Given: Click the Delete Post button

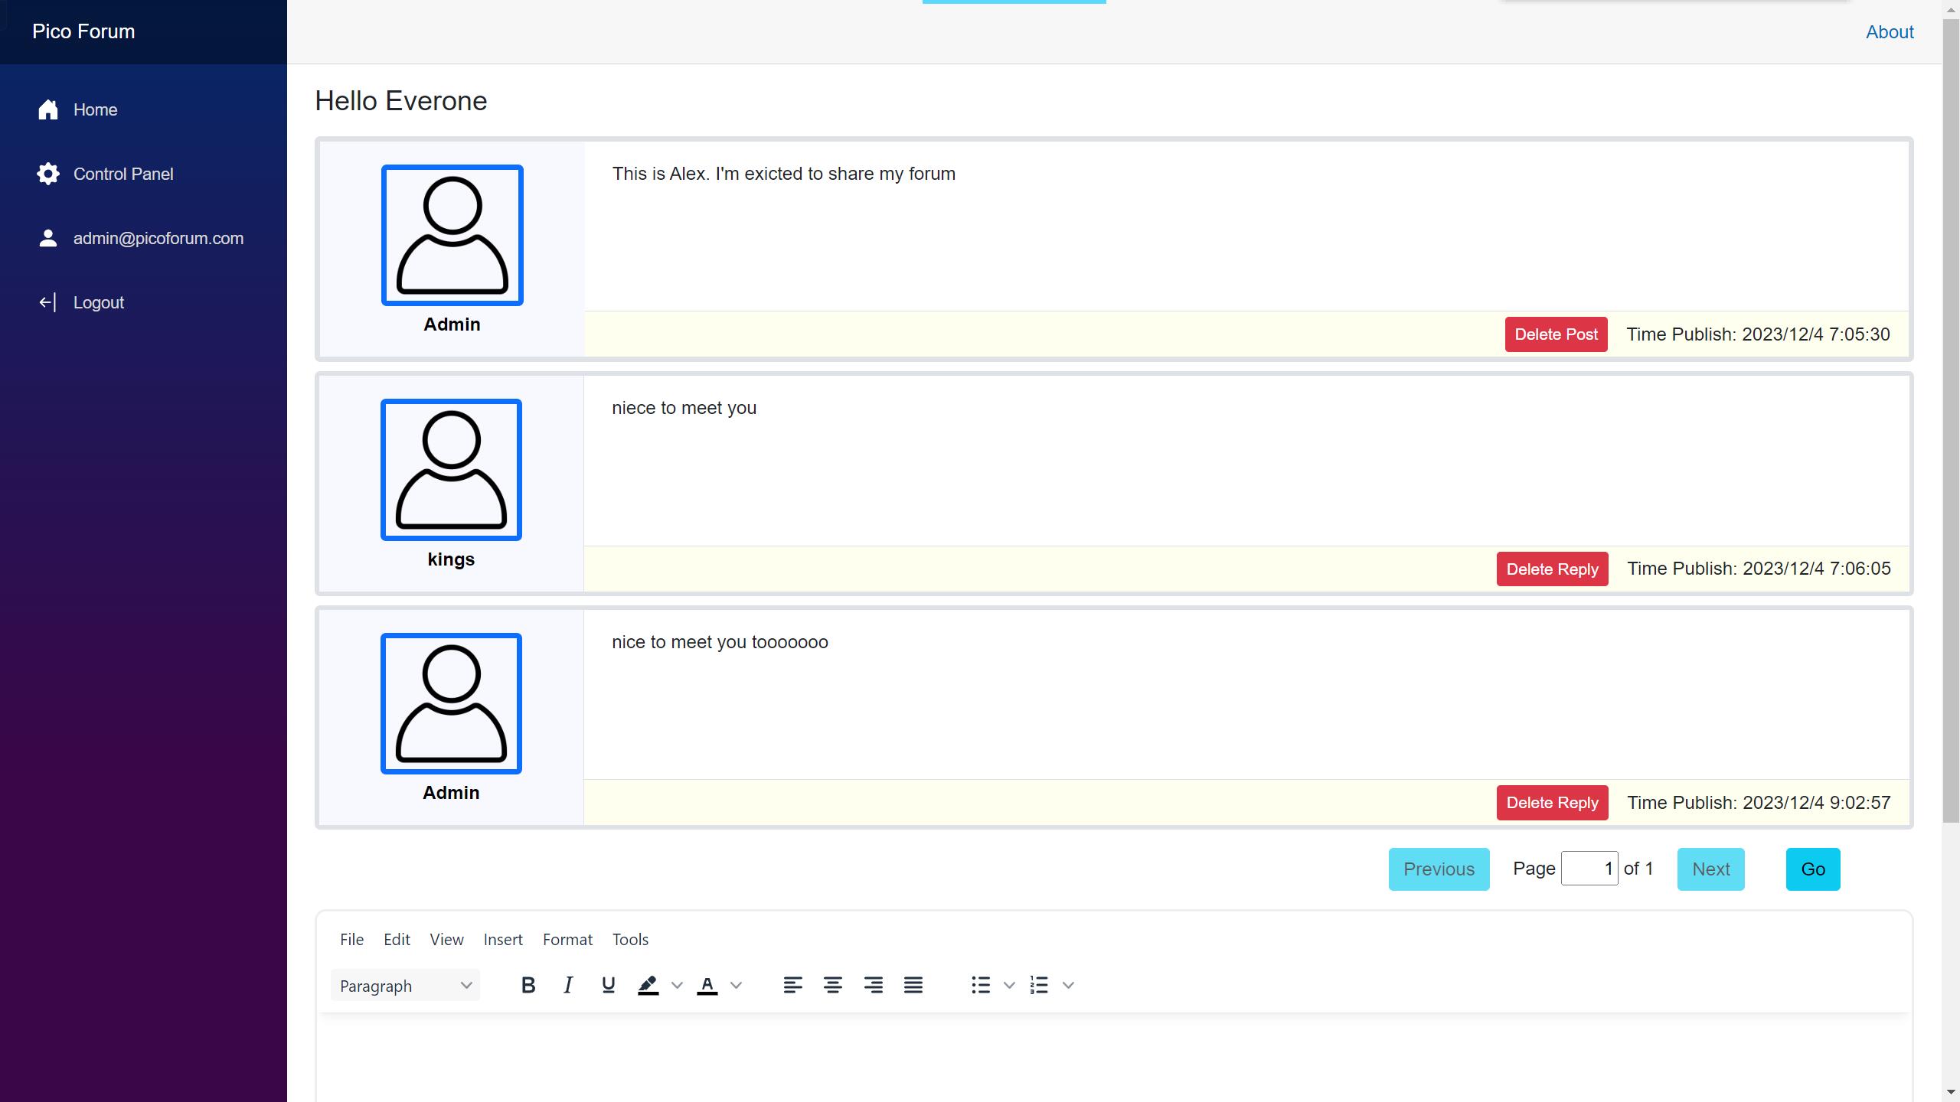Looking at the screenshot, I should click(x=1556, y=334).
